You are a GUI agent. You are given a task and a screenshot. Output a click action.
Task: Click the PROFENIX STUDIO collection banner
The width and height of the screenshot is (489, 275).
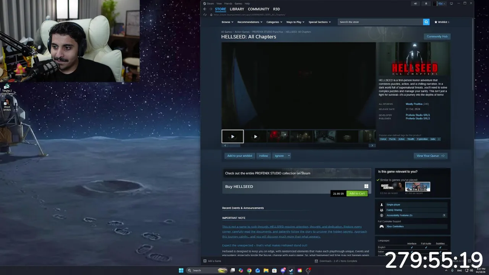pyautogui.click(x=297, y=173)
